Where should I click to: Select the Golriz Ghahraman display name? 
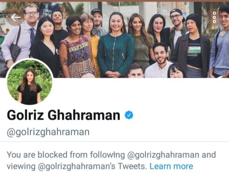pyautogui.click(x=63, y=115)
